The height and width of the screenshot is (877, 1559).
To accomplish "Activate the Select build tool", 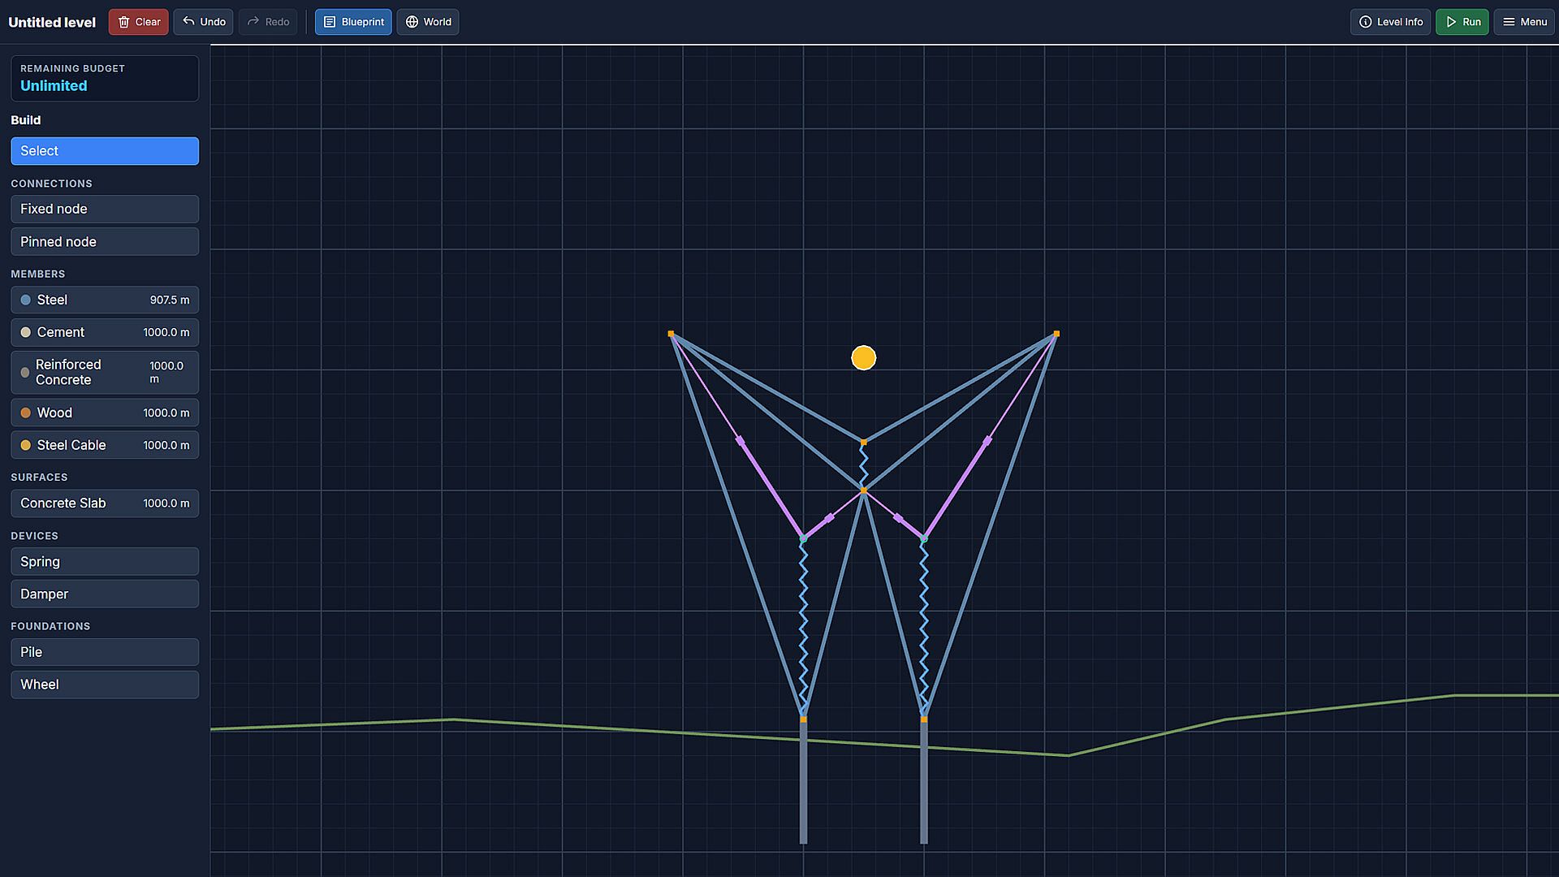I will [x=105, y=151].
